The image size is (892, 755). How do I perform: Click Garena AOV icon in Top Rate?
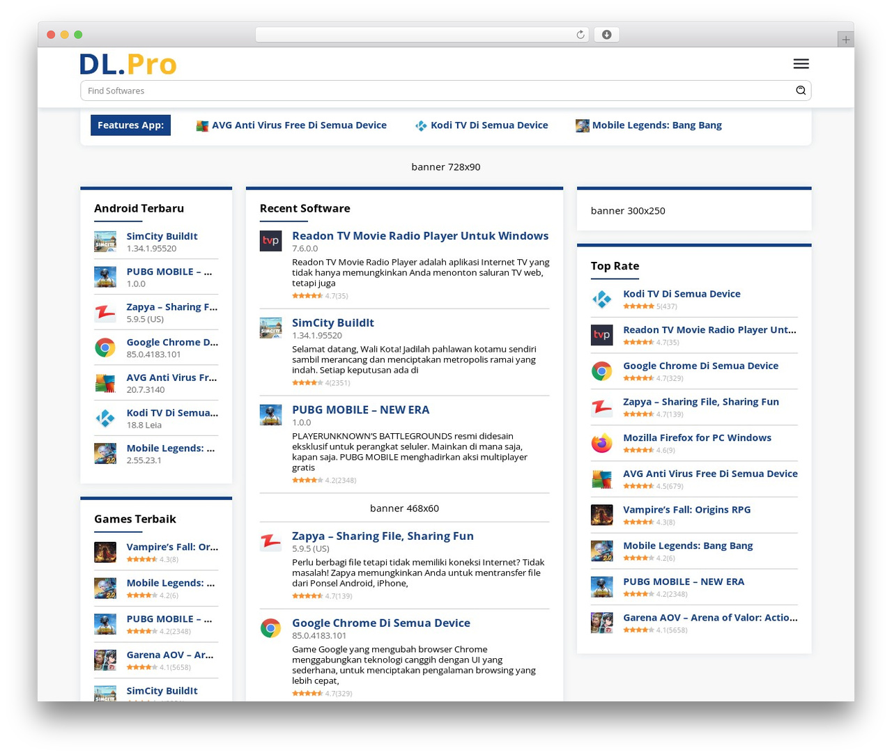pyautogui.click(x=602, y=623)
